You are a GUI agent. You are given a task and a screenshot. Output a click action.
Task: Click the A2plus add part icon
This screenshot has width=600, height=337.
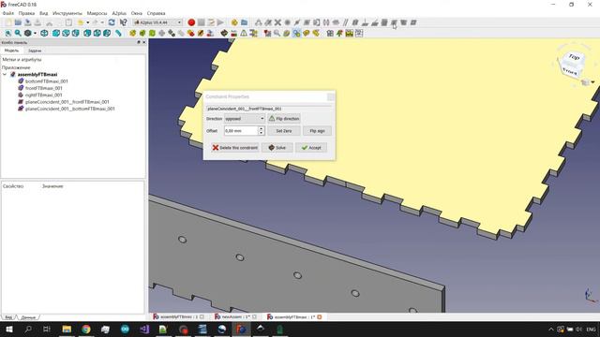pos(133,34)
